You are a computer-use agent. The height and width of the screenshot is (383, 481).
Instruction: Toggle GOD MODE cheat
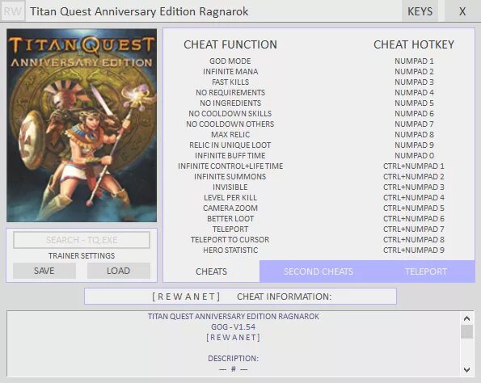click(230, 61)
